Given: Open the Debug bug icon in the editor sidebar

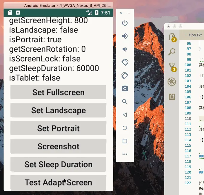Looking at the screenshot, I should [172, 82].
